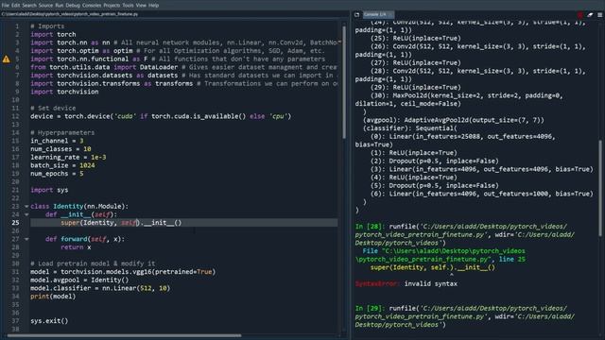Click the warning icon beside line 5
Screen dimensions: 605x340
click(x=7, y=59)
